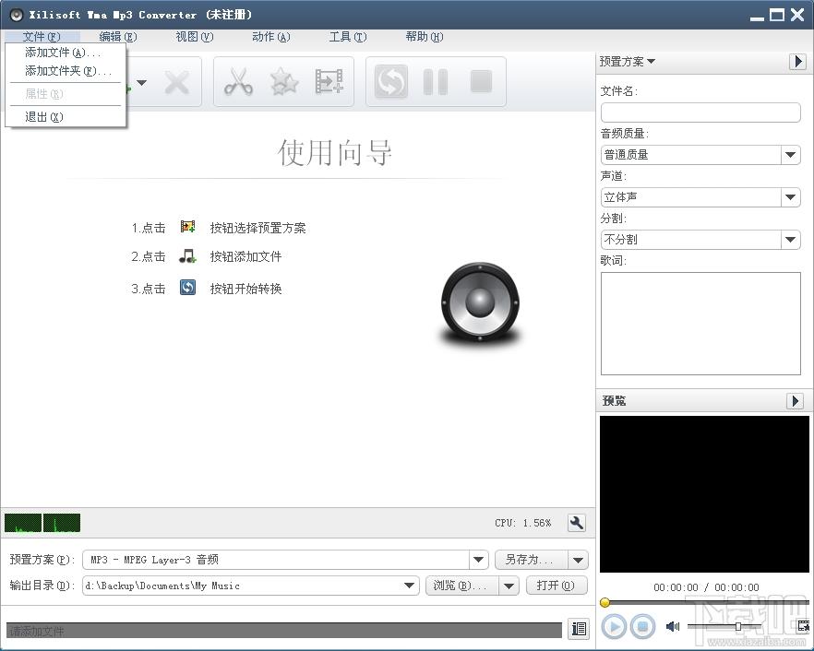Click the preview playback seek slider handle
Viewport: 814px width, 651px height.
click(605, 602)
